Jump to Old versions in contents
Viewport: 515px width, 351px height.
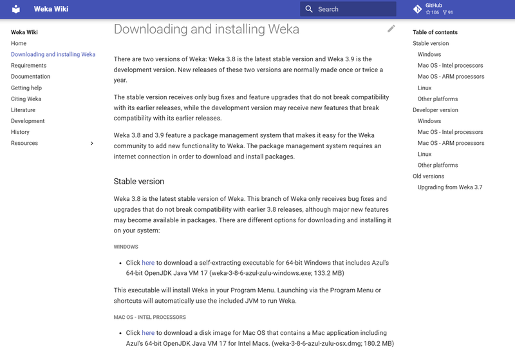pos(428,176)
